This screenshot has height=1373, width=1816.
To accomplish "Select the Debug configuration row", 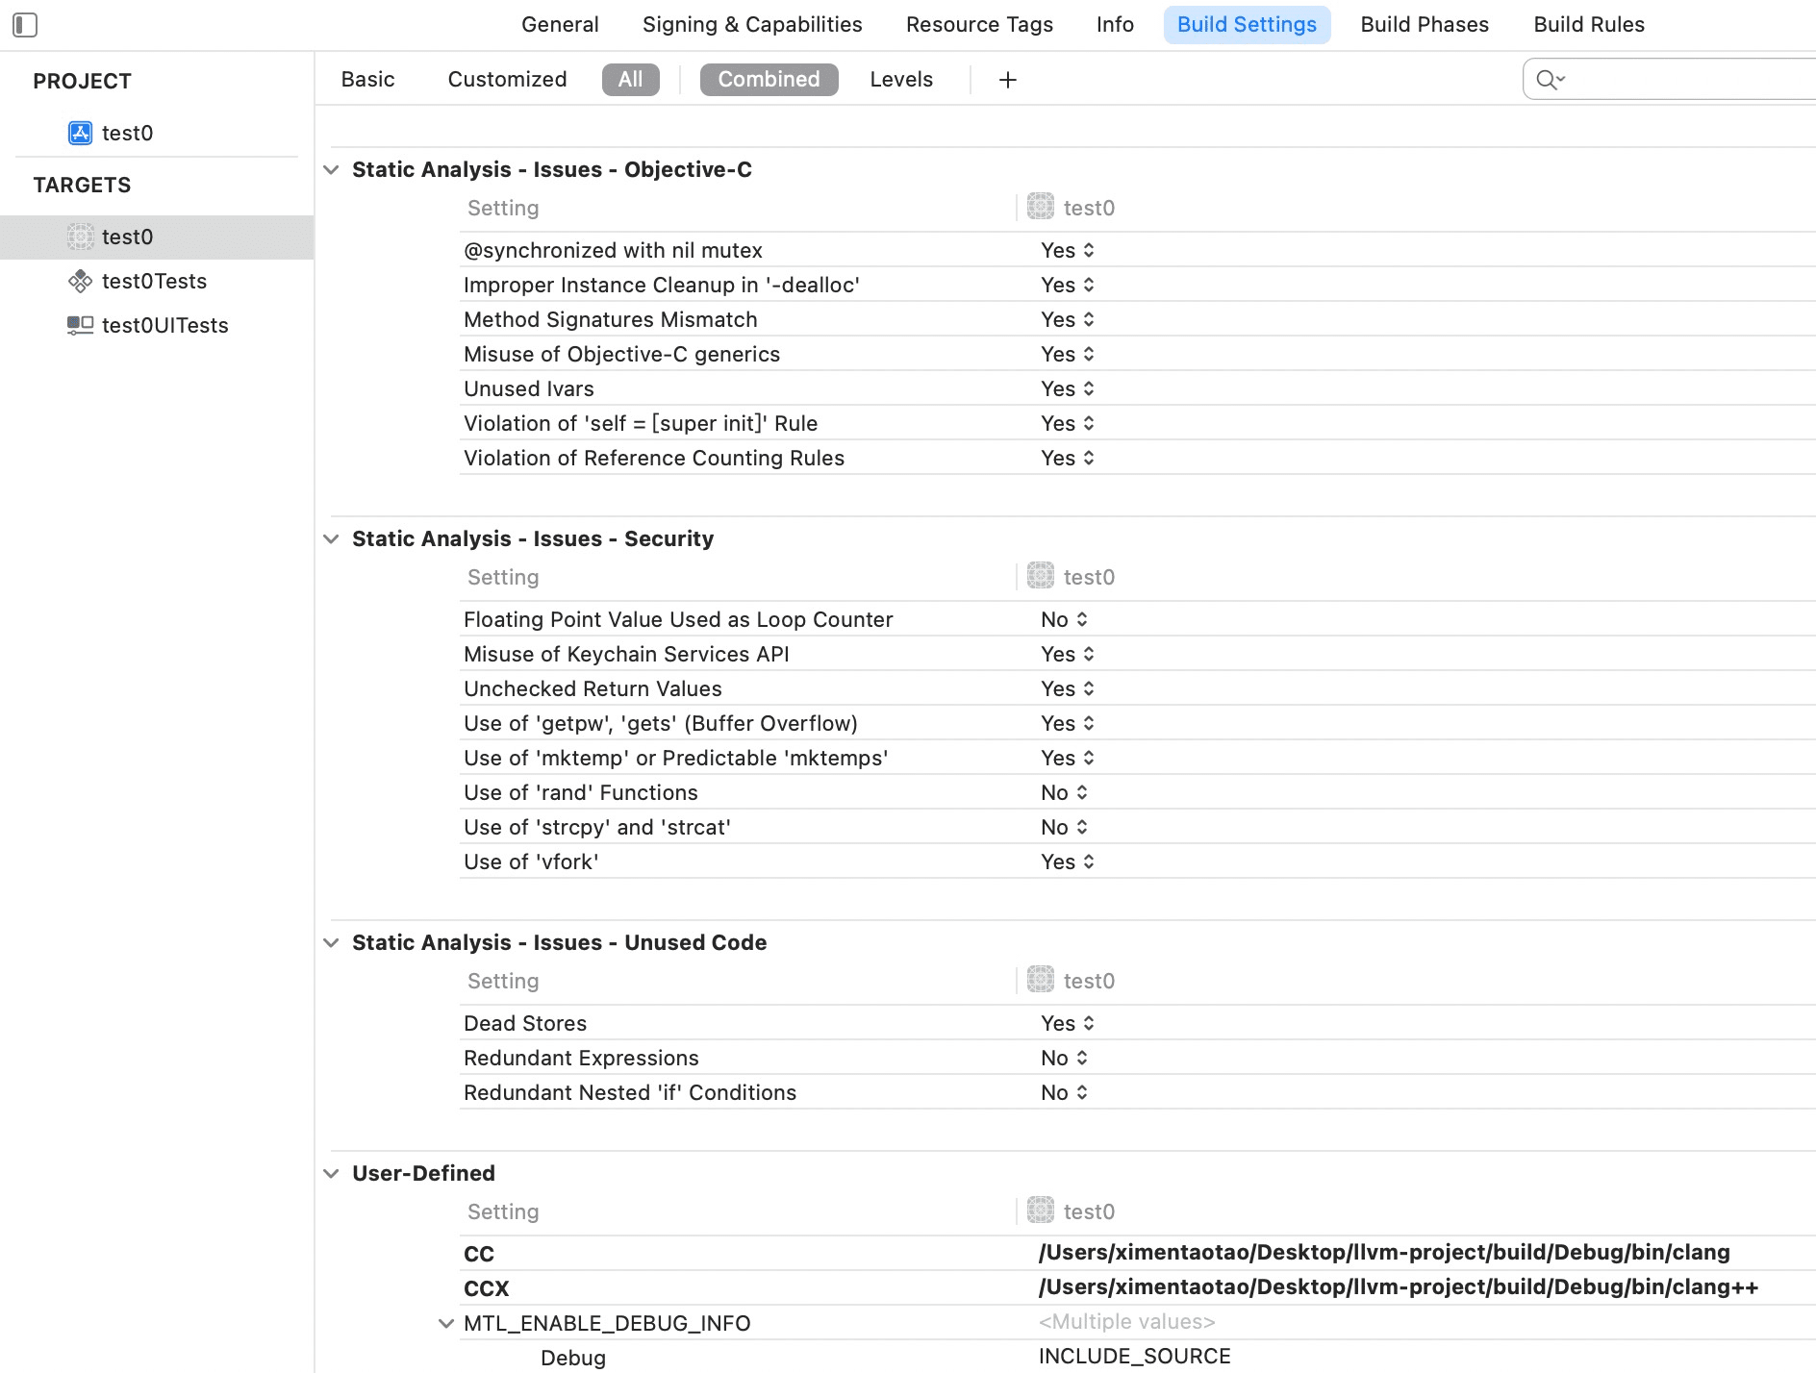I will 573,1358.
